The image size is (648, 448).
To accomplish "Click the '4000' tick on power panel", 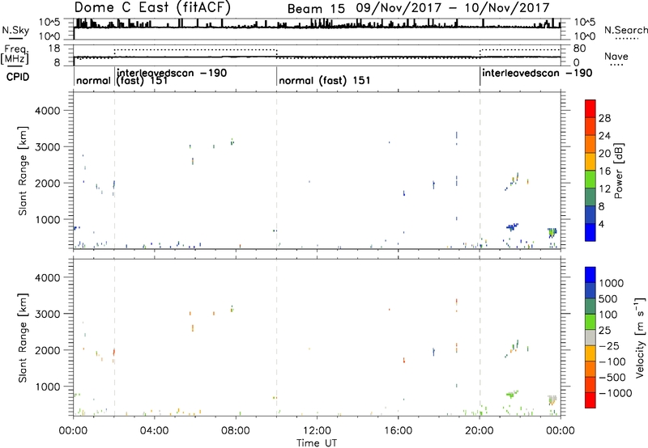I will (x=47, y=111).
